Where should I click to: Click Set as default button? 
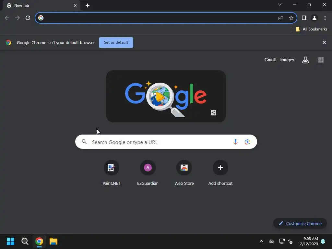pyautogui.click(x=116, y=42)
